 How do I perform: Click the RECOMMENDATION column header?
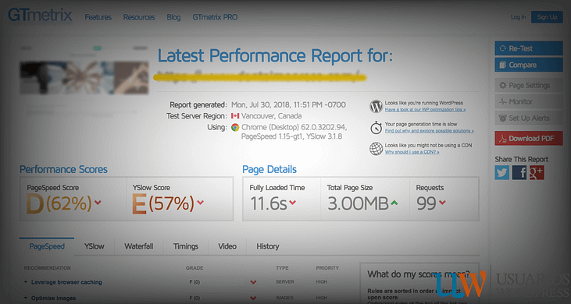coord(48,268)
